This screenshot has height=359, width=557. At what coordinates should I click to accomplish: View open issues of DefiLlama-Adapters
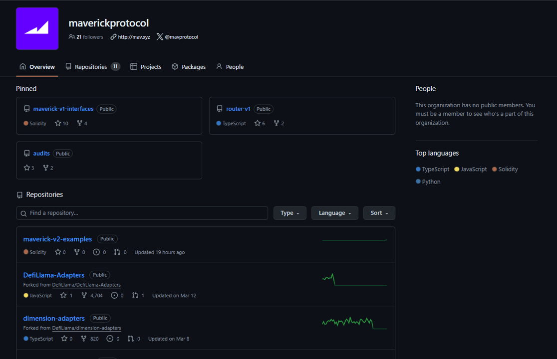tap(117, 296)
